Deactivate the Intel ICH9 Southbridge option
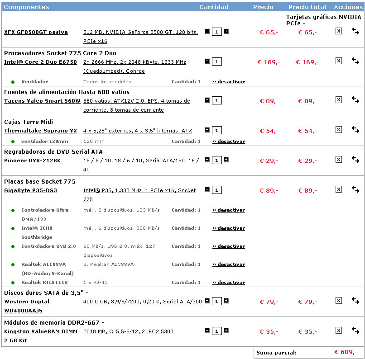This screenshot has width=365, height=359. [x=229, y=228]
